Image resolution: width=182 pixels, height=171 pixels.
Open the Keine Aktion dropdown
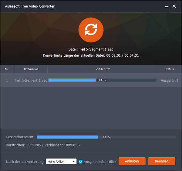point(61,162)
